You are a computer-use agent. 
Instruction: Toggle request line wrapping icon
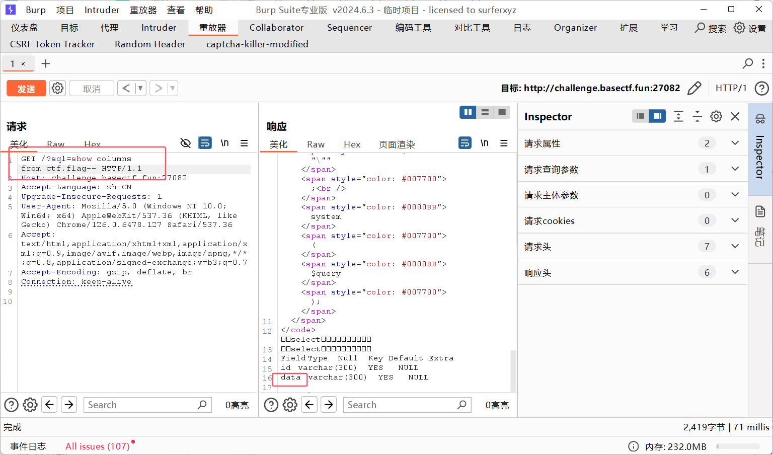click(x=205, y=143)
